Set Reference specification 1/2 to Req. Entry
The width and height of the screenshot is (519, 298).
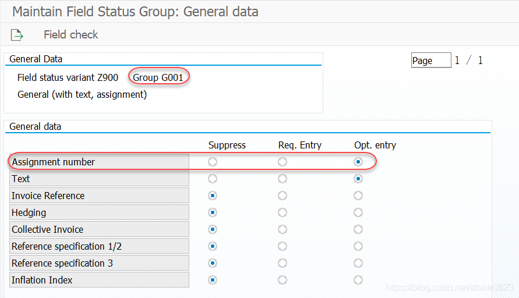pyautogui.click(x=283, y=246)
